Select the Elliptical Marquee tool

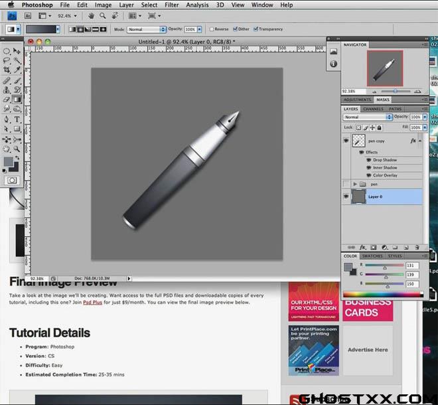pyautogui.click(x=7, y=51)
